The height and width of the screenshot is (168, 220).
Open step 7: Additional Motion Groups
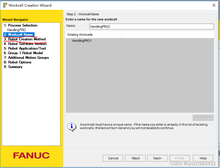point(26,58)
